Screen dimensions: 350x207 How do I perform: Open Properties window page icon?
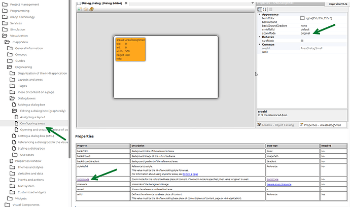pos(11,161)
